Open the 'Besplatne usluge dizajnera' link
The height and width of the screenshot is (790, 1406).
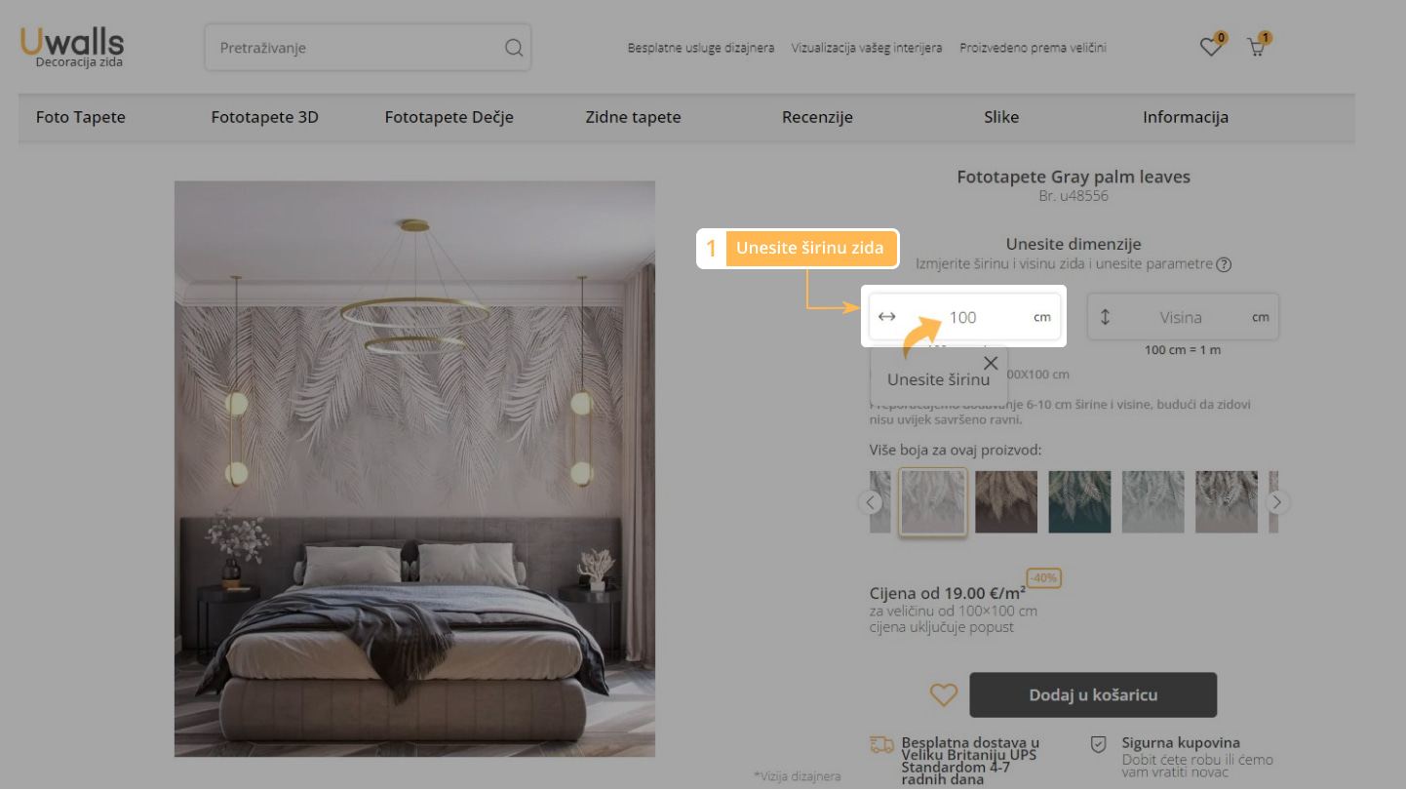click(700, 48)
